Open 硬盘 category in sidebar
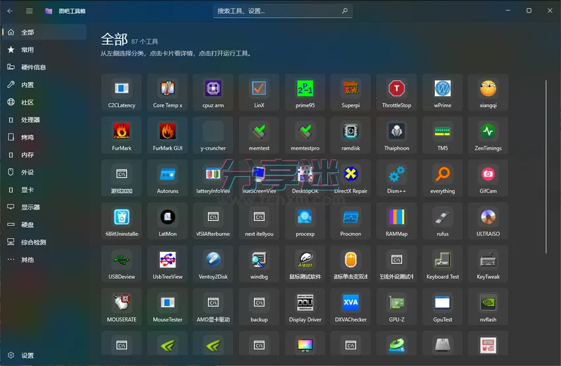The width and height of the screenshot is (561, 366). click(x=44, y=225)
